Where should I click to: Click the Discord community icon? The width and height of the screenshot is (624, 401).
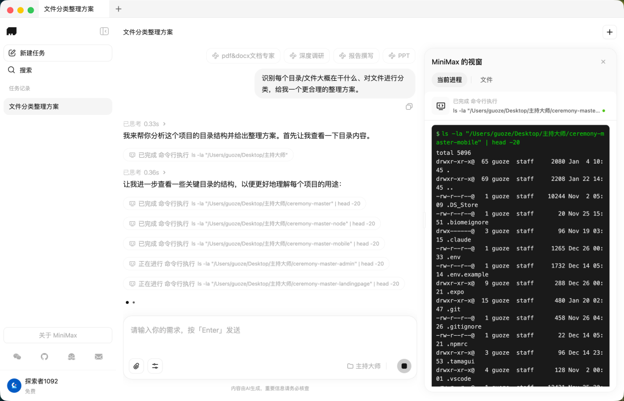coord(71,357)
